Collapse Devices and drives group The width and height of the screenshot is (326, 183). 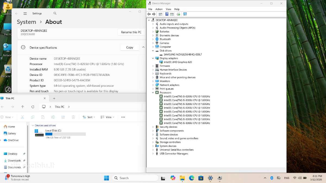(x=33, y=126)
